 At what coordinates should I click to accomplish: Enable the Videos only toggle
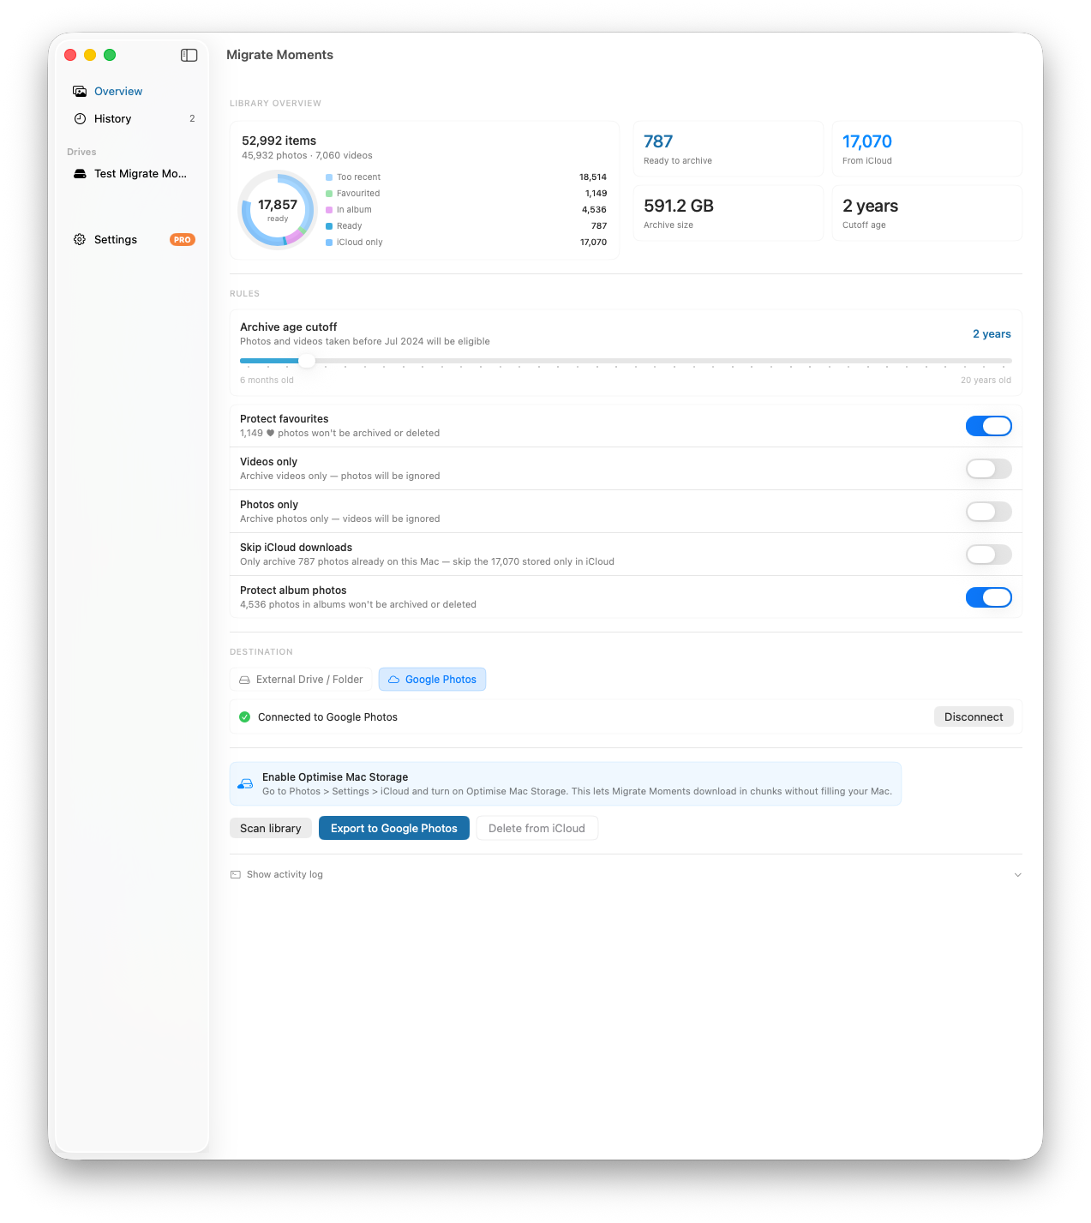[988, 469]
